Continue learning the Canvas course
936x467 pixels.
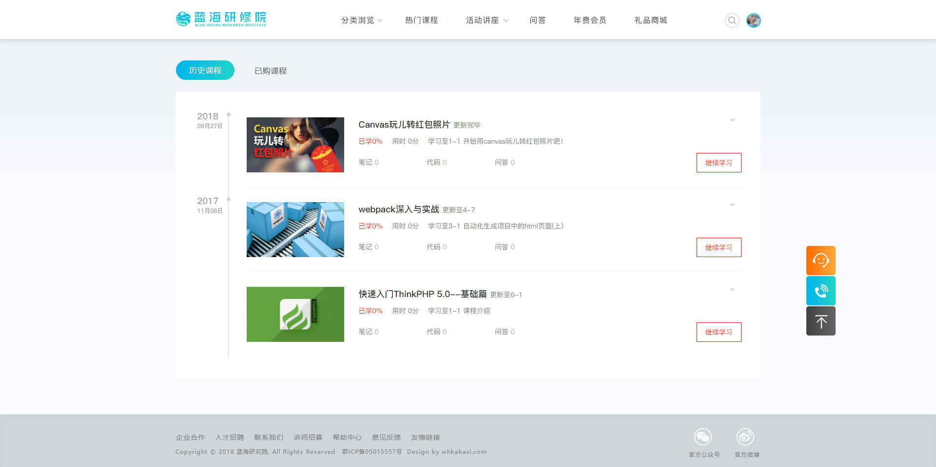coord(719,163)
